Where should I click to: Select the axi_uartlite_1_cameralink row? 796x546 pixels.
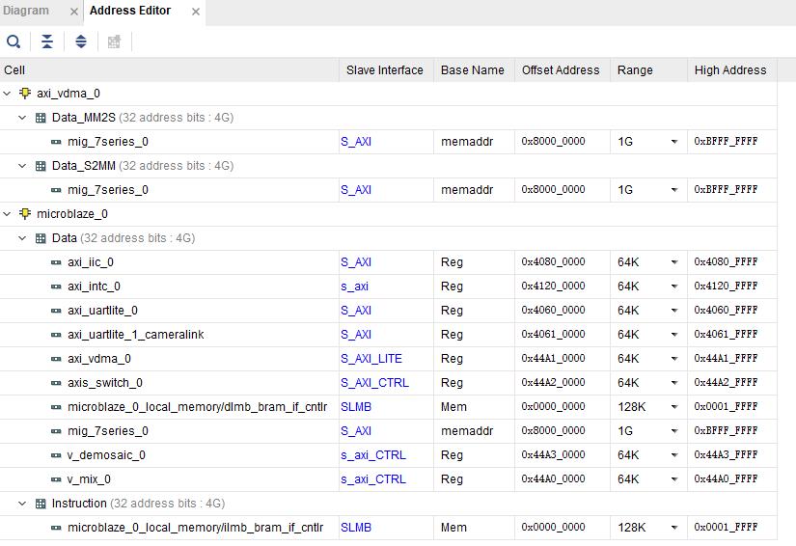(389, 335)
